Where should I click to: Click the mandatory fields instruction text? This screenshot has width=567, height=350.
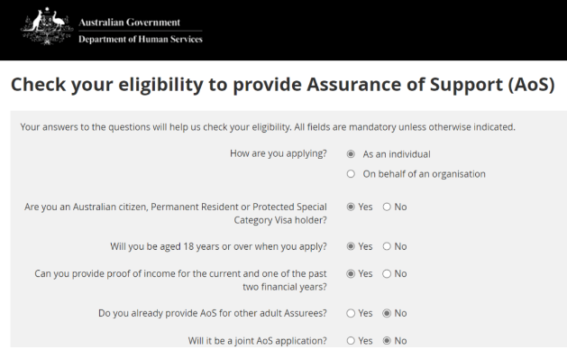(268, 127)
